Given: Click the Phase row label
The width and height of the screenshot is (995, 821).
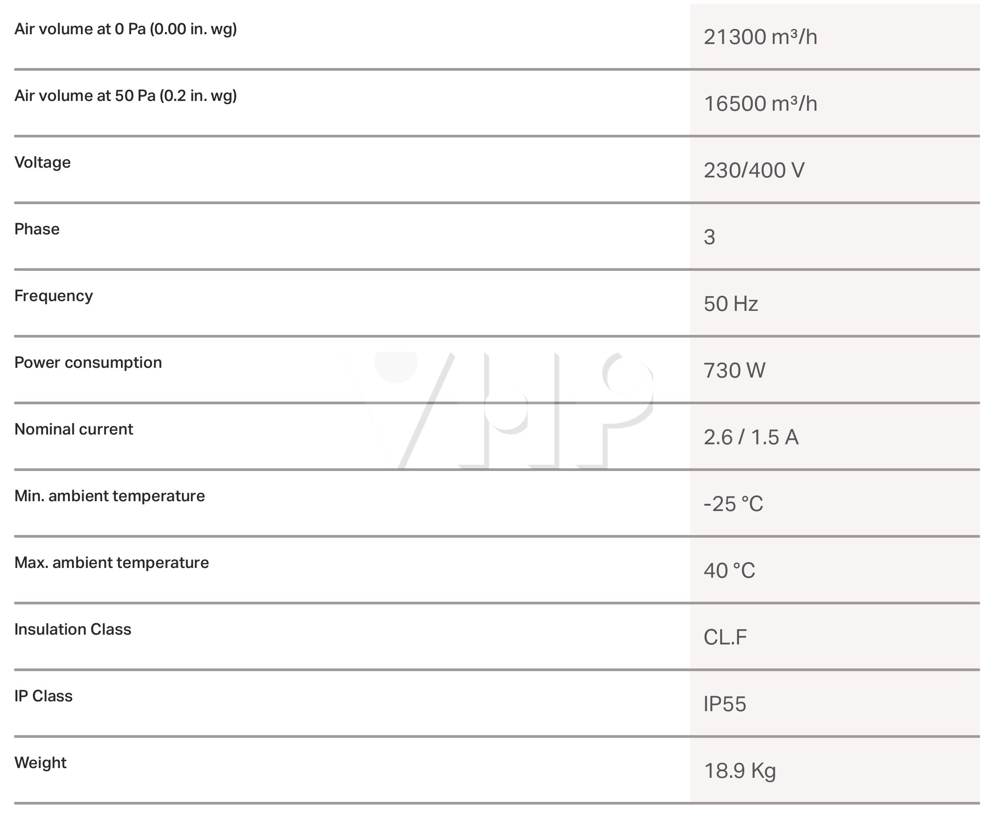Looking at the screenshot, I should (37, 229).
